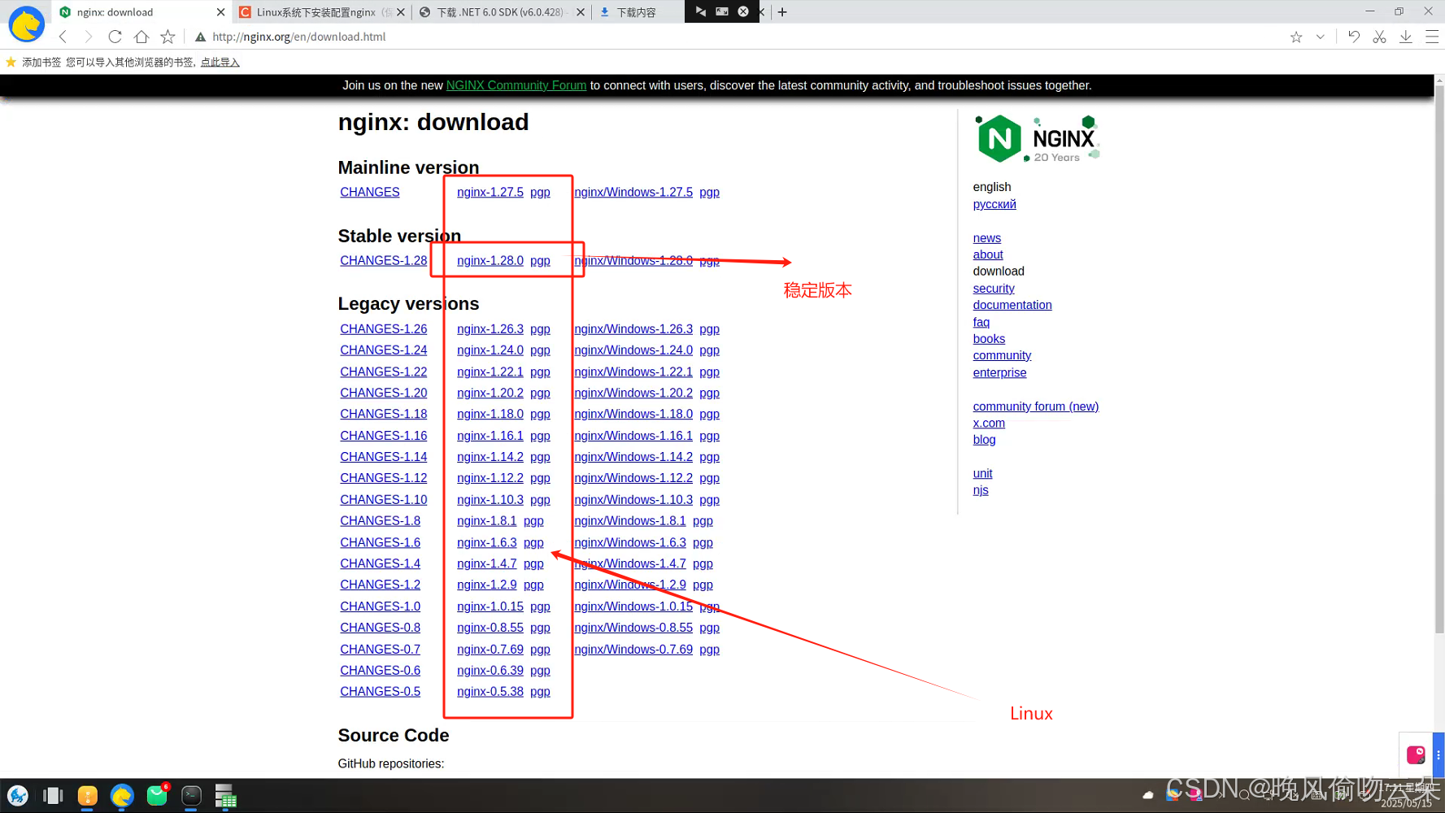Switch to the 下载内容 tab
Viewport: 1445px width, 813px height.
tap(637, 12)
